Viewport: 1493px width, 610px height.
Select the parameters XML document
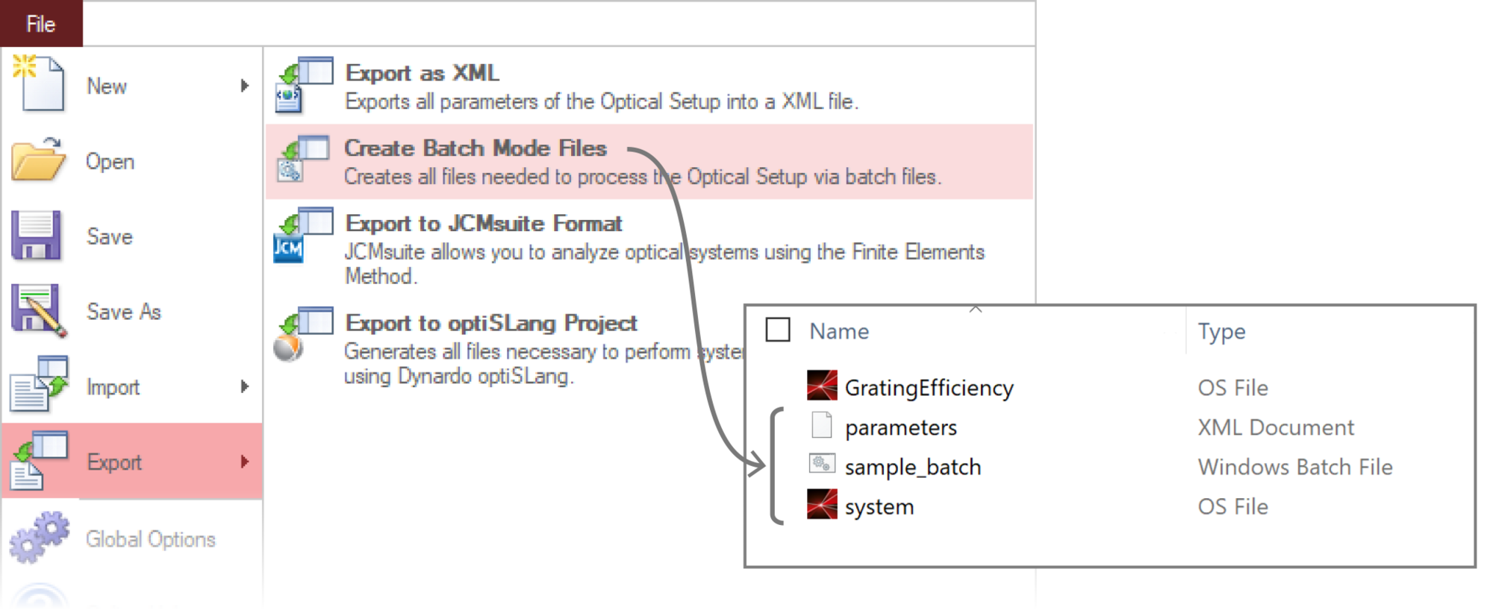(900, 427)
